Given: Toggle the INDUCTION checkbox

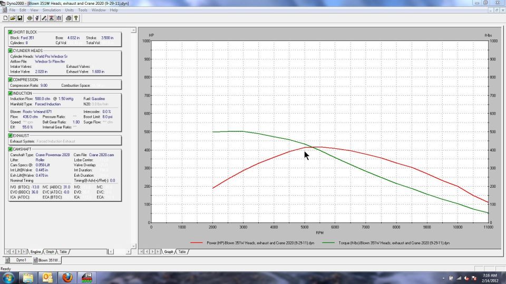Looking at the screenshot, I should pos(11,94).
